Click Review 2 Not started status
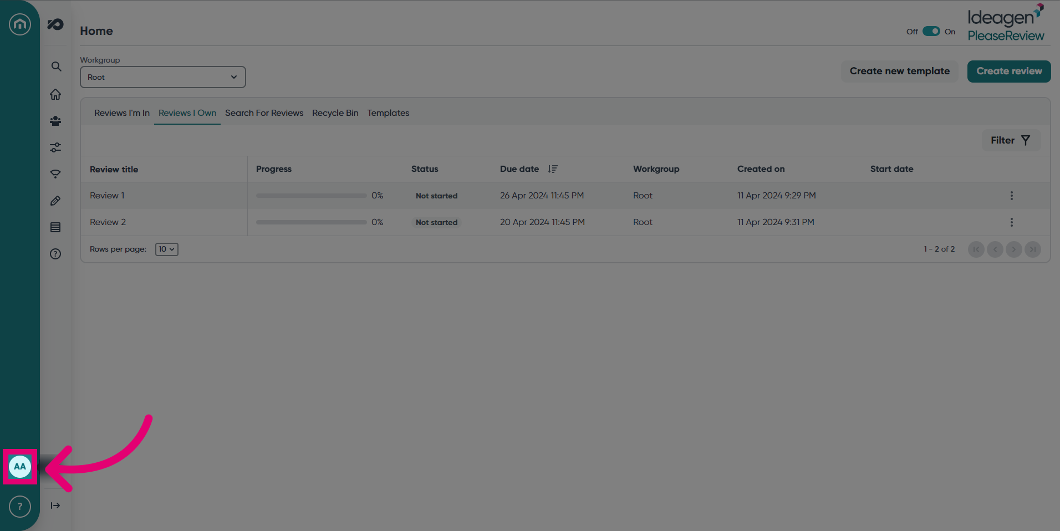The image size is (1060, 531). (437, 222)
